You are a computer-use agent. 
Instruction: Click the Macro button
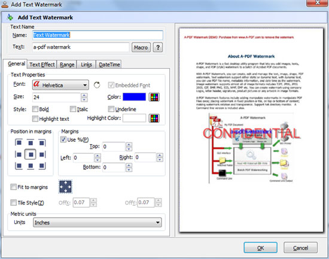tap(141, 47)
